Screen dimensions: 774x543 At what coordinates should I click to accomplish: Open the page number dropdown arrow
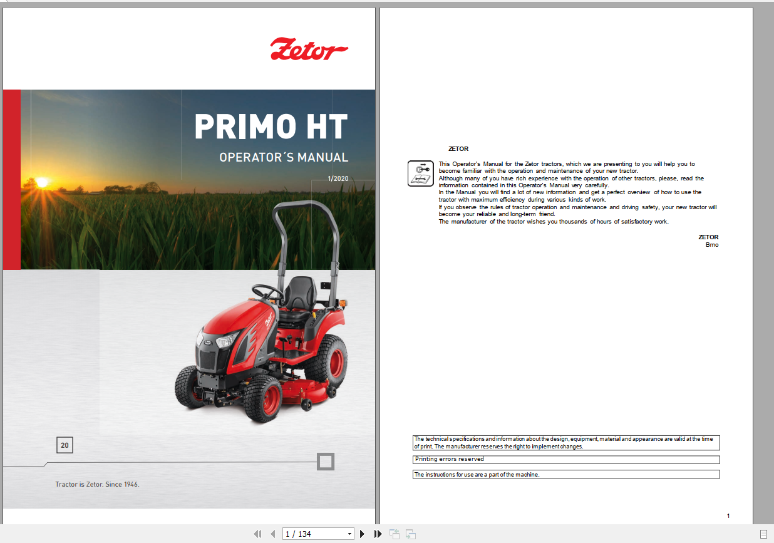coord(349,534)
